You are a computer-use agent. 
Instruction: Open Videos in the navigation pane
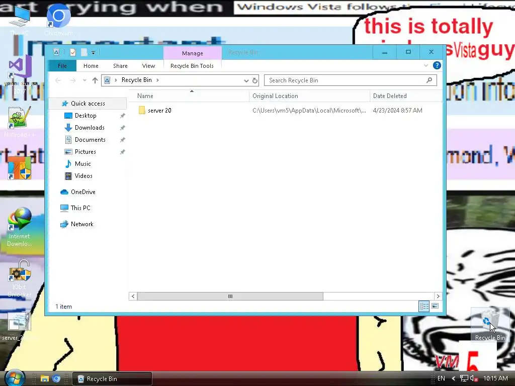[83, 176]
